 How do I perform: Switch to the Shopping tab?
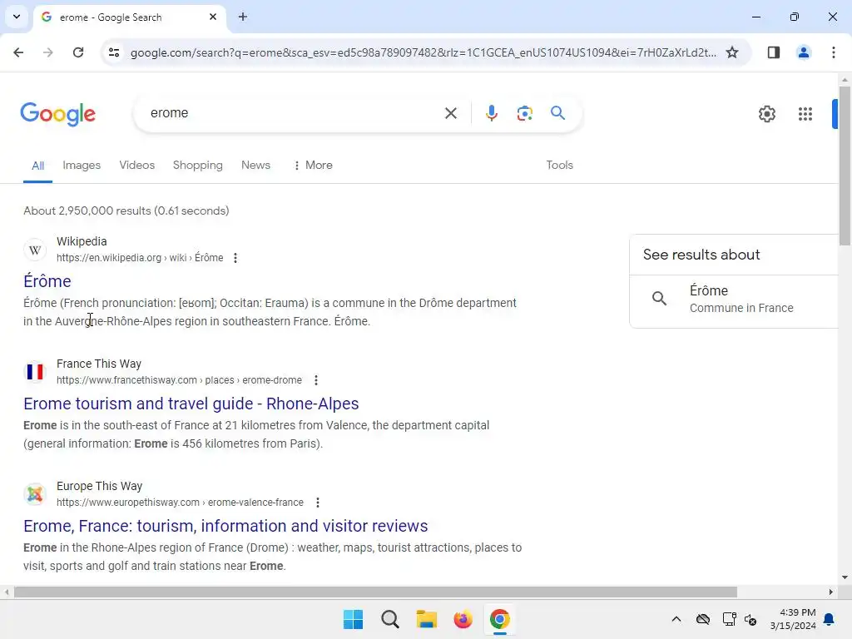[198, 166]
